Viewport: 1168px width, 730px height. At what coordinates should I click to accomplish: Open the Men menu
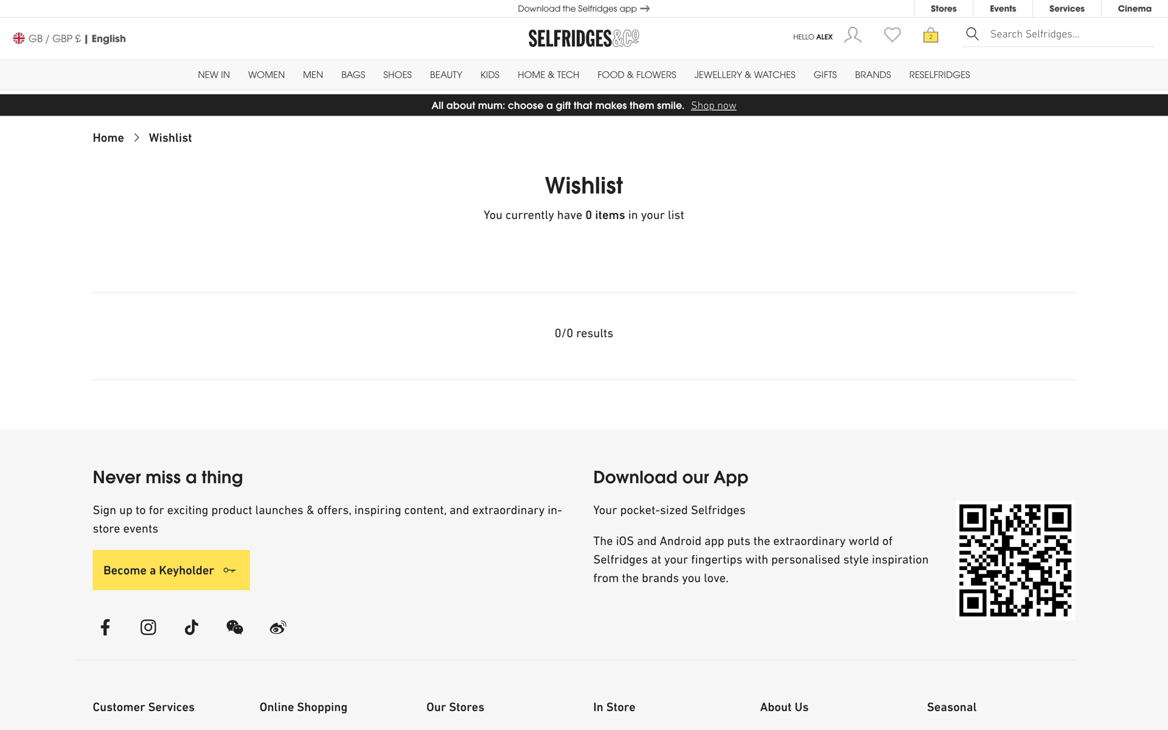[x=313, y=75]
